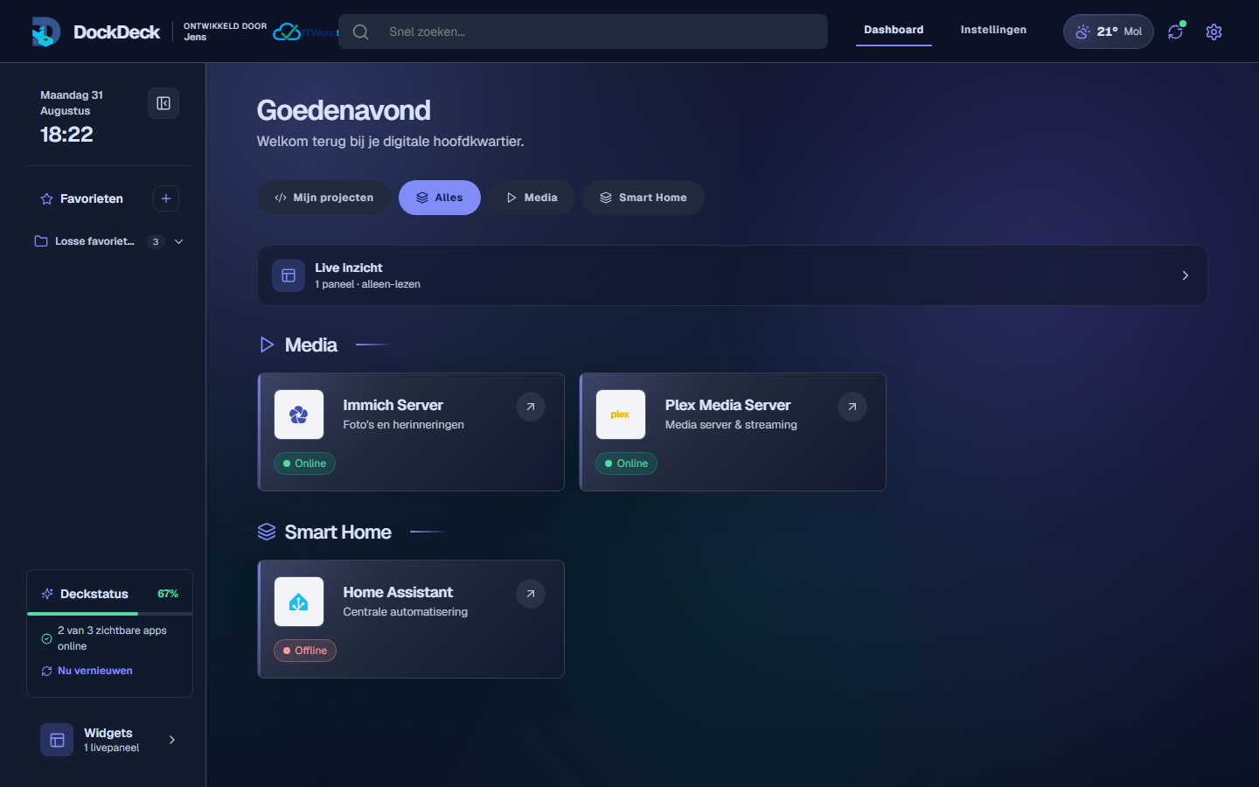The width and height of the screenshot is (1259, 787).
Task: Open the Dashboard tab
Action: (894, 30)
